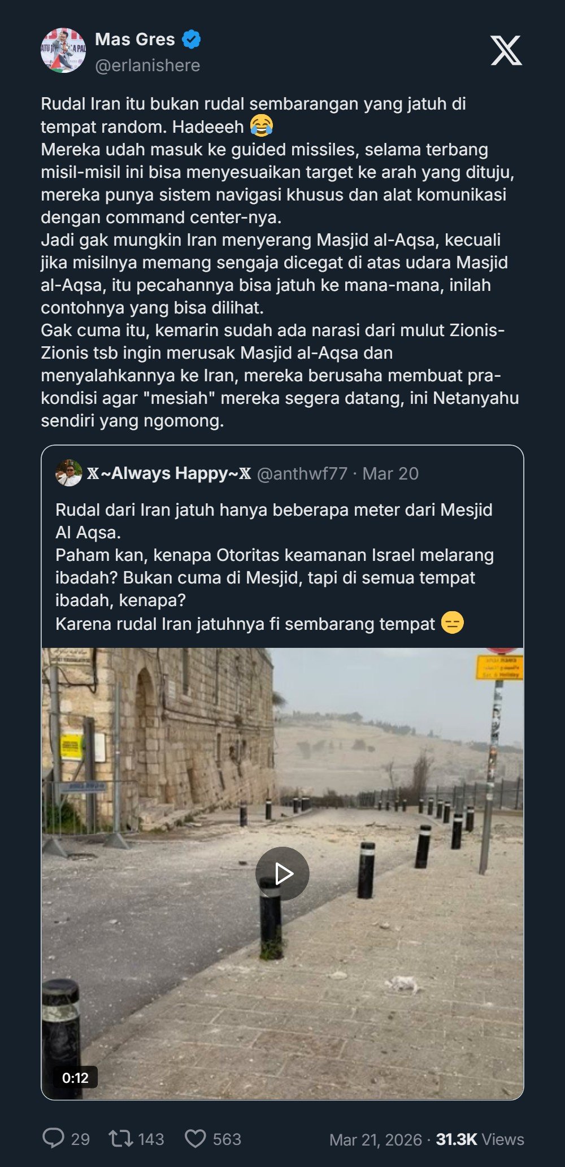The height and width of the screenshot is (1167, 565).
Task: Open the quoted tweet text body
Action: [275, 567]
